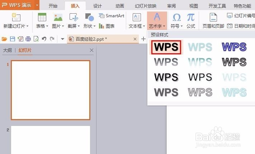The width and height of the screenshot is (255, 154).
Task: Insert SmartArt graphic
Action: 112,16
